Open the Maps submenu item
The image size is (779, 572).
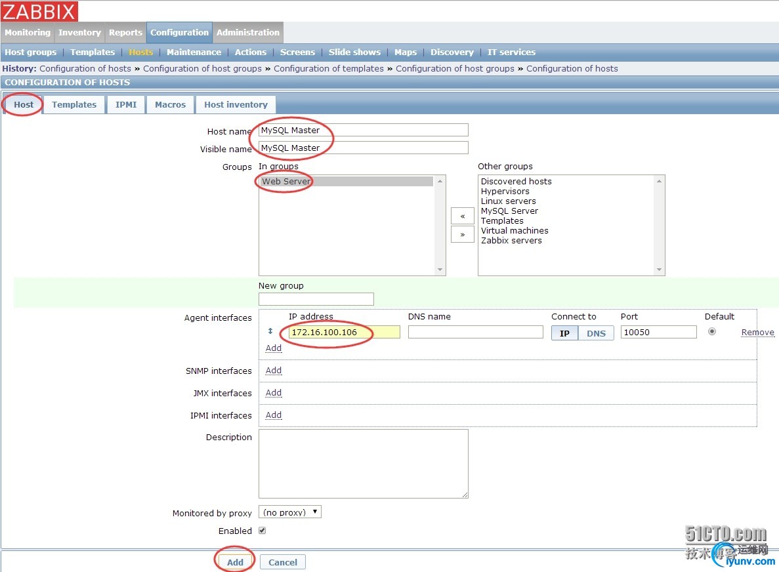point(406,52)
